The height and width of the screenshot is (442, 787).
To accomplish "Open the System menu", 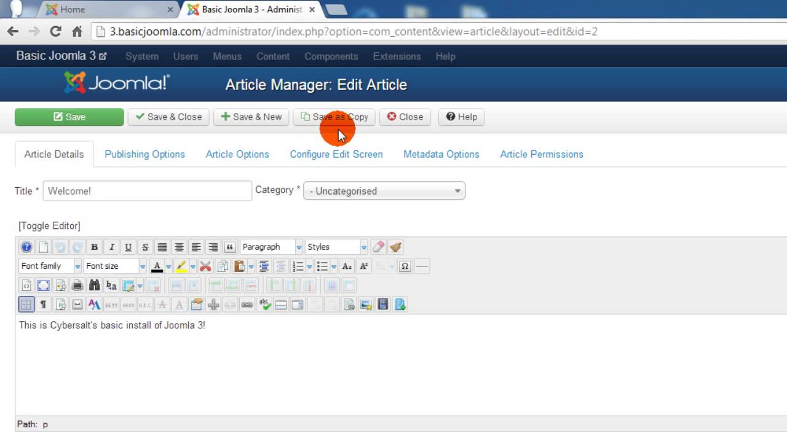I will click(x=142, y=56).
